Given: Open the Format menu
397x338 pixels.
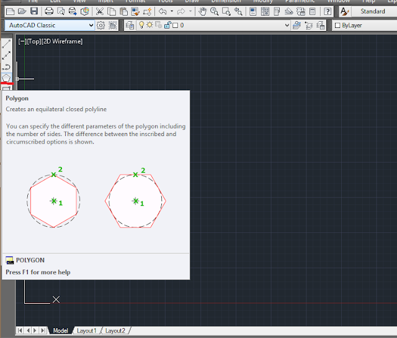Looking at the screenshot, I should coord(135,1).
